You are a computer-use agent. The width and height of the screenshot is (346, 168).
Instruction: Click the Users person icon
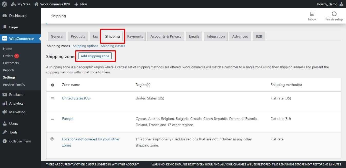pos(5,124)
